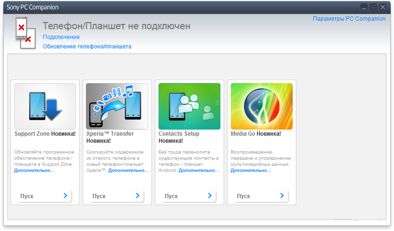Select the Xperia Transfer Новинка! title
This screenshot has width=394, height=231.
[110, 137]
